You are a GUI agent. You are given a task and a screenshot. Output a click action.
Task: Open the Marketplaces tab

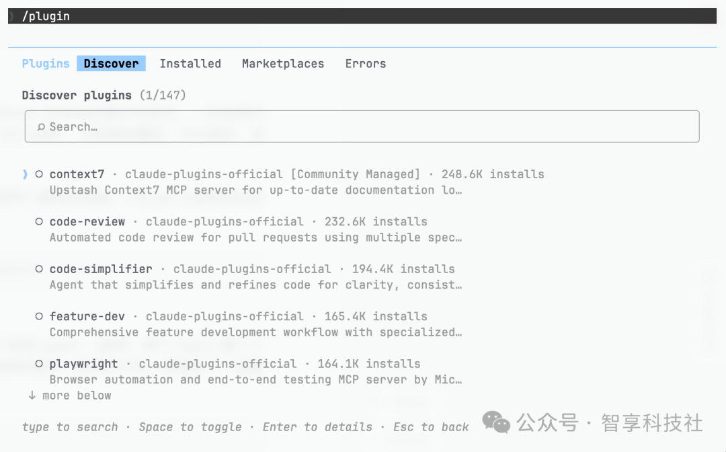coord(283,64)
